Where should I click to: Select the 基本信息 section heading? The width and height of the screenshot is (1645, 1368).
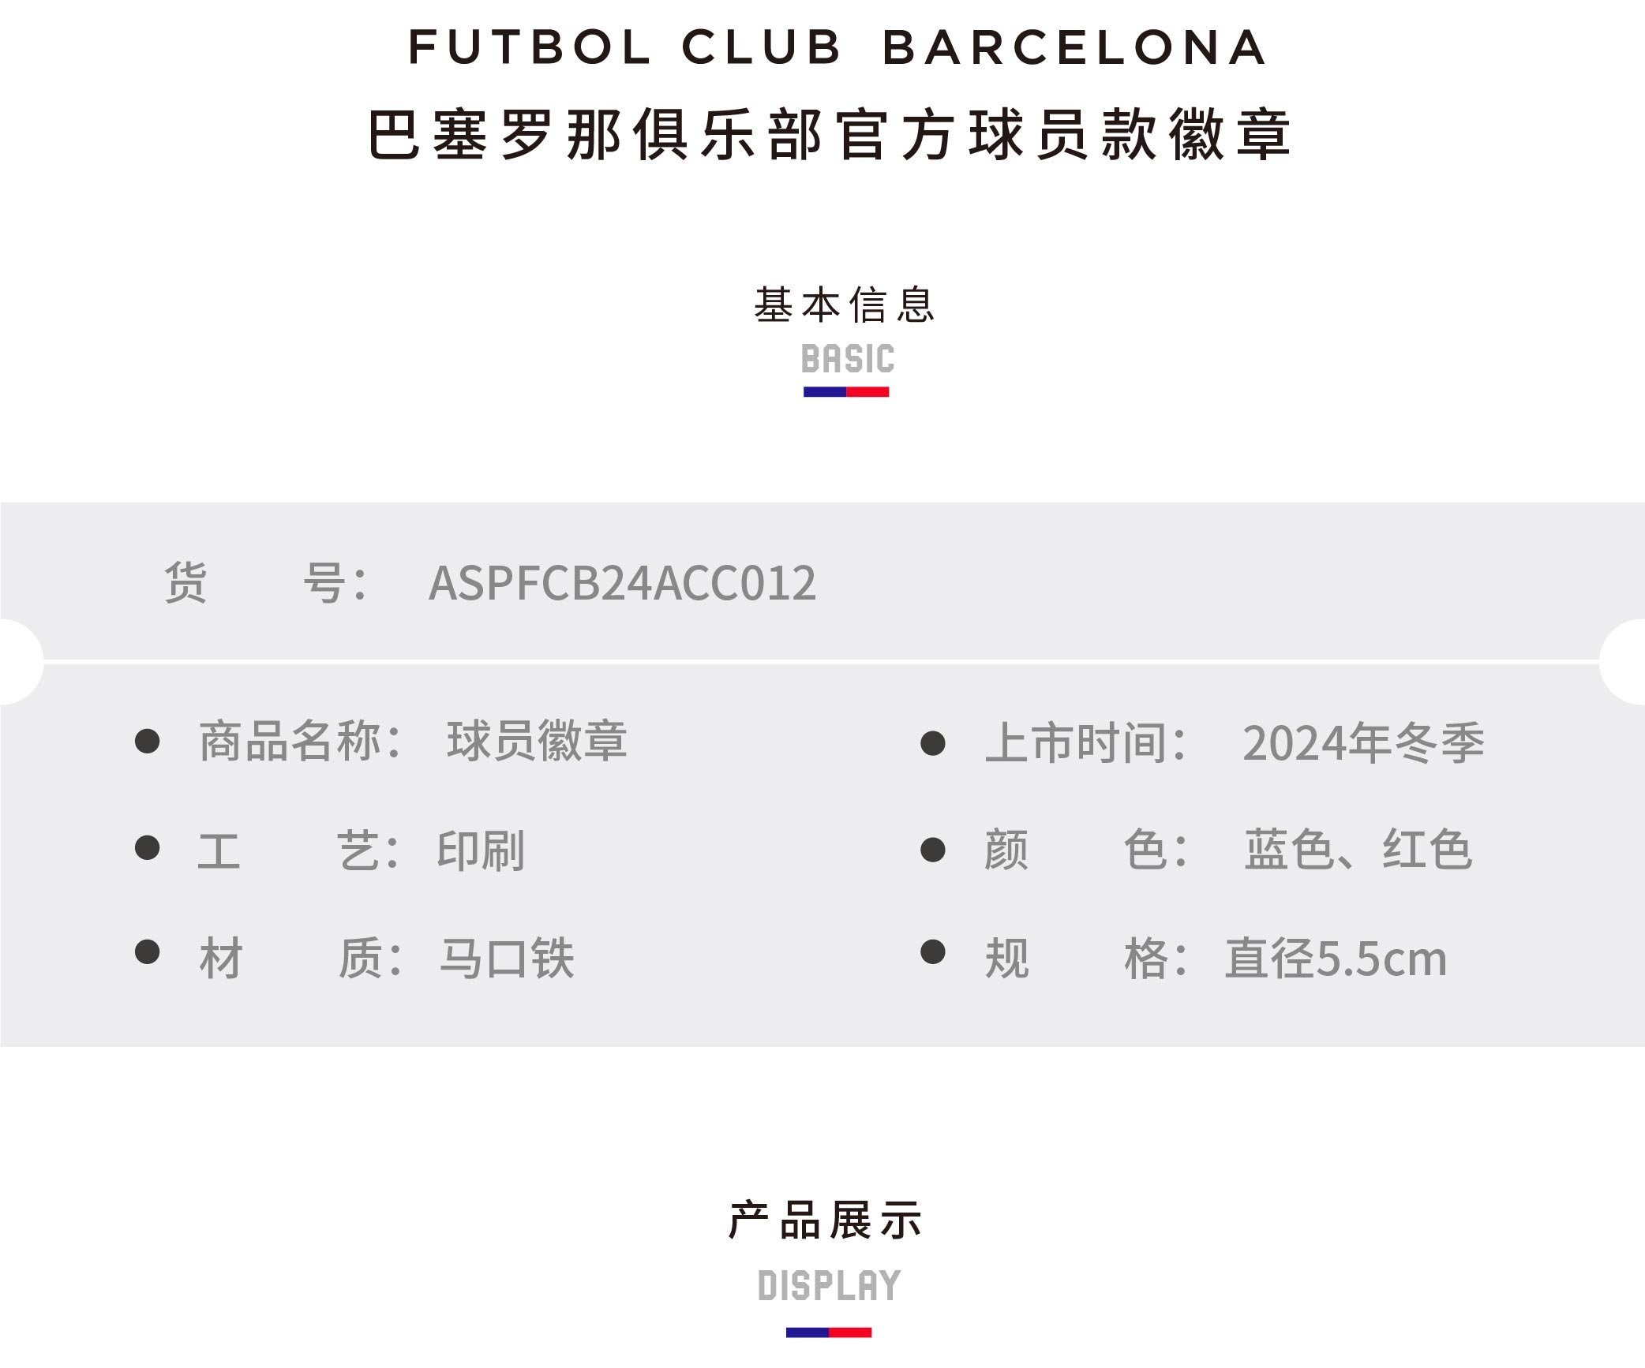845,305
